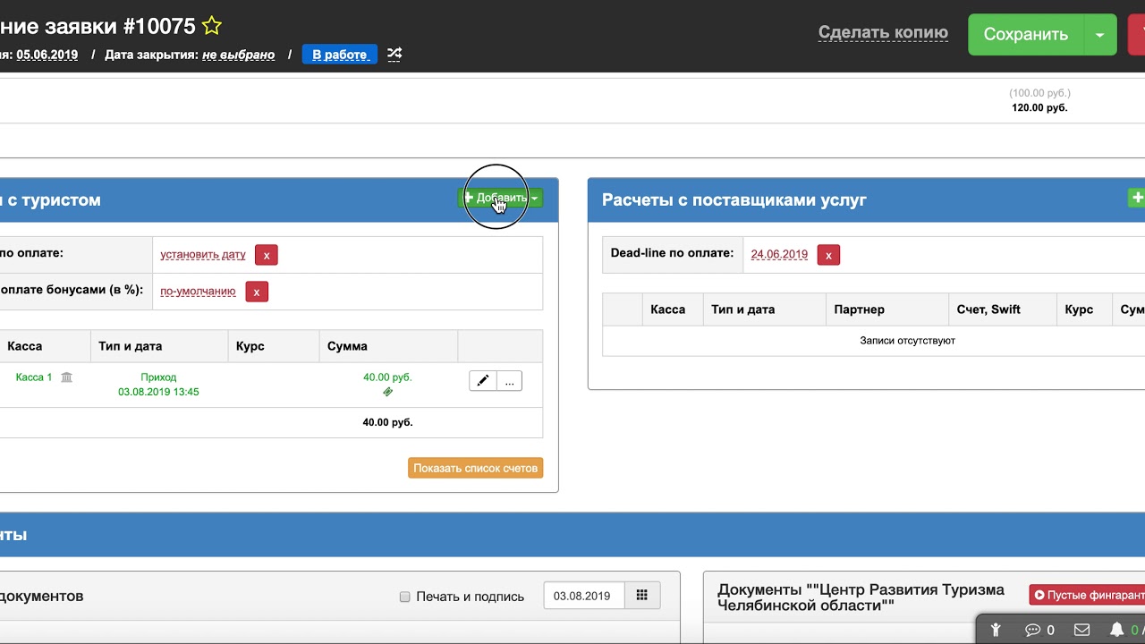Clear bonus payment percent setting
Screen dimensions: 1145x644
click(257, 292)
